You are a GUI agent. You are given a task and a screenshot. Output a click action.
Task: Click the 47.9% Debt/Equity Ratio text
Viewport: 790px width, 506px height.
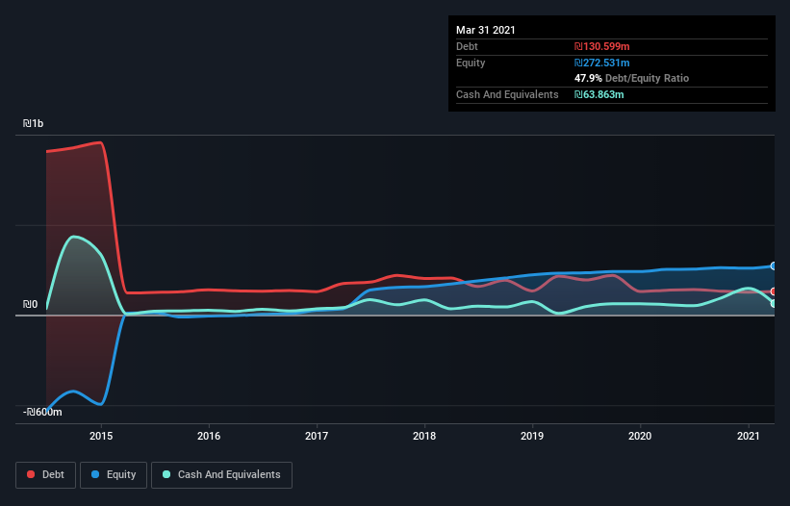click(x=632, y=78)
